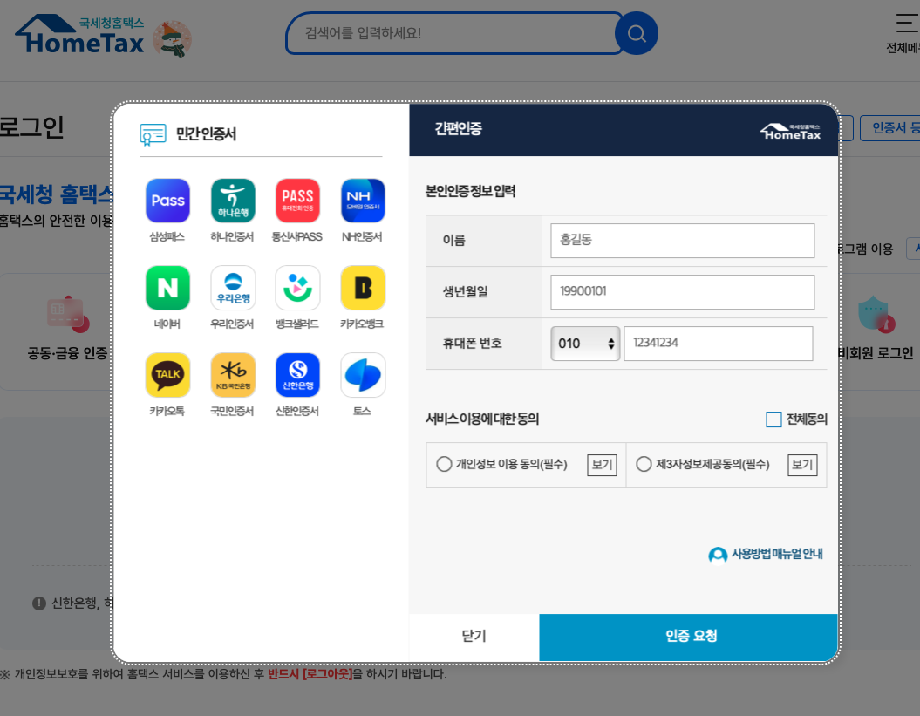Click the 생년월일 birthdate input field
The height and width of the screenshot is (716, 920).
click(683, 291)
